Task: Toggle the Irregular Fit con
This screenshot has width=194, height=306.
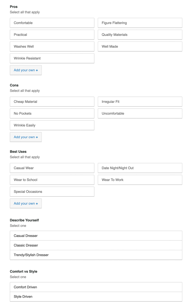Action: (140, 101)
